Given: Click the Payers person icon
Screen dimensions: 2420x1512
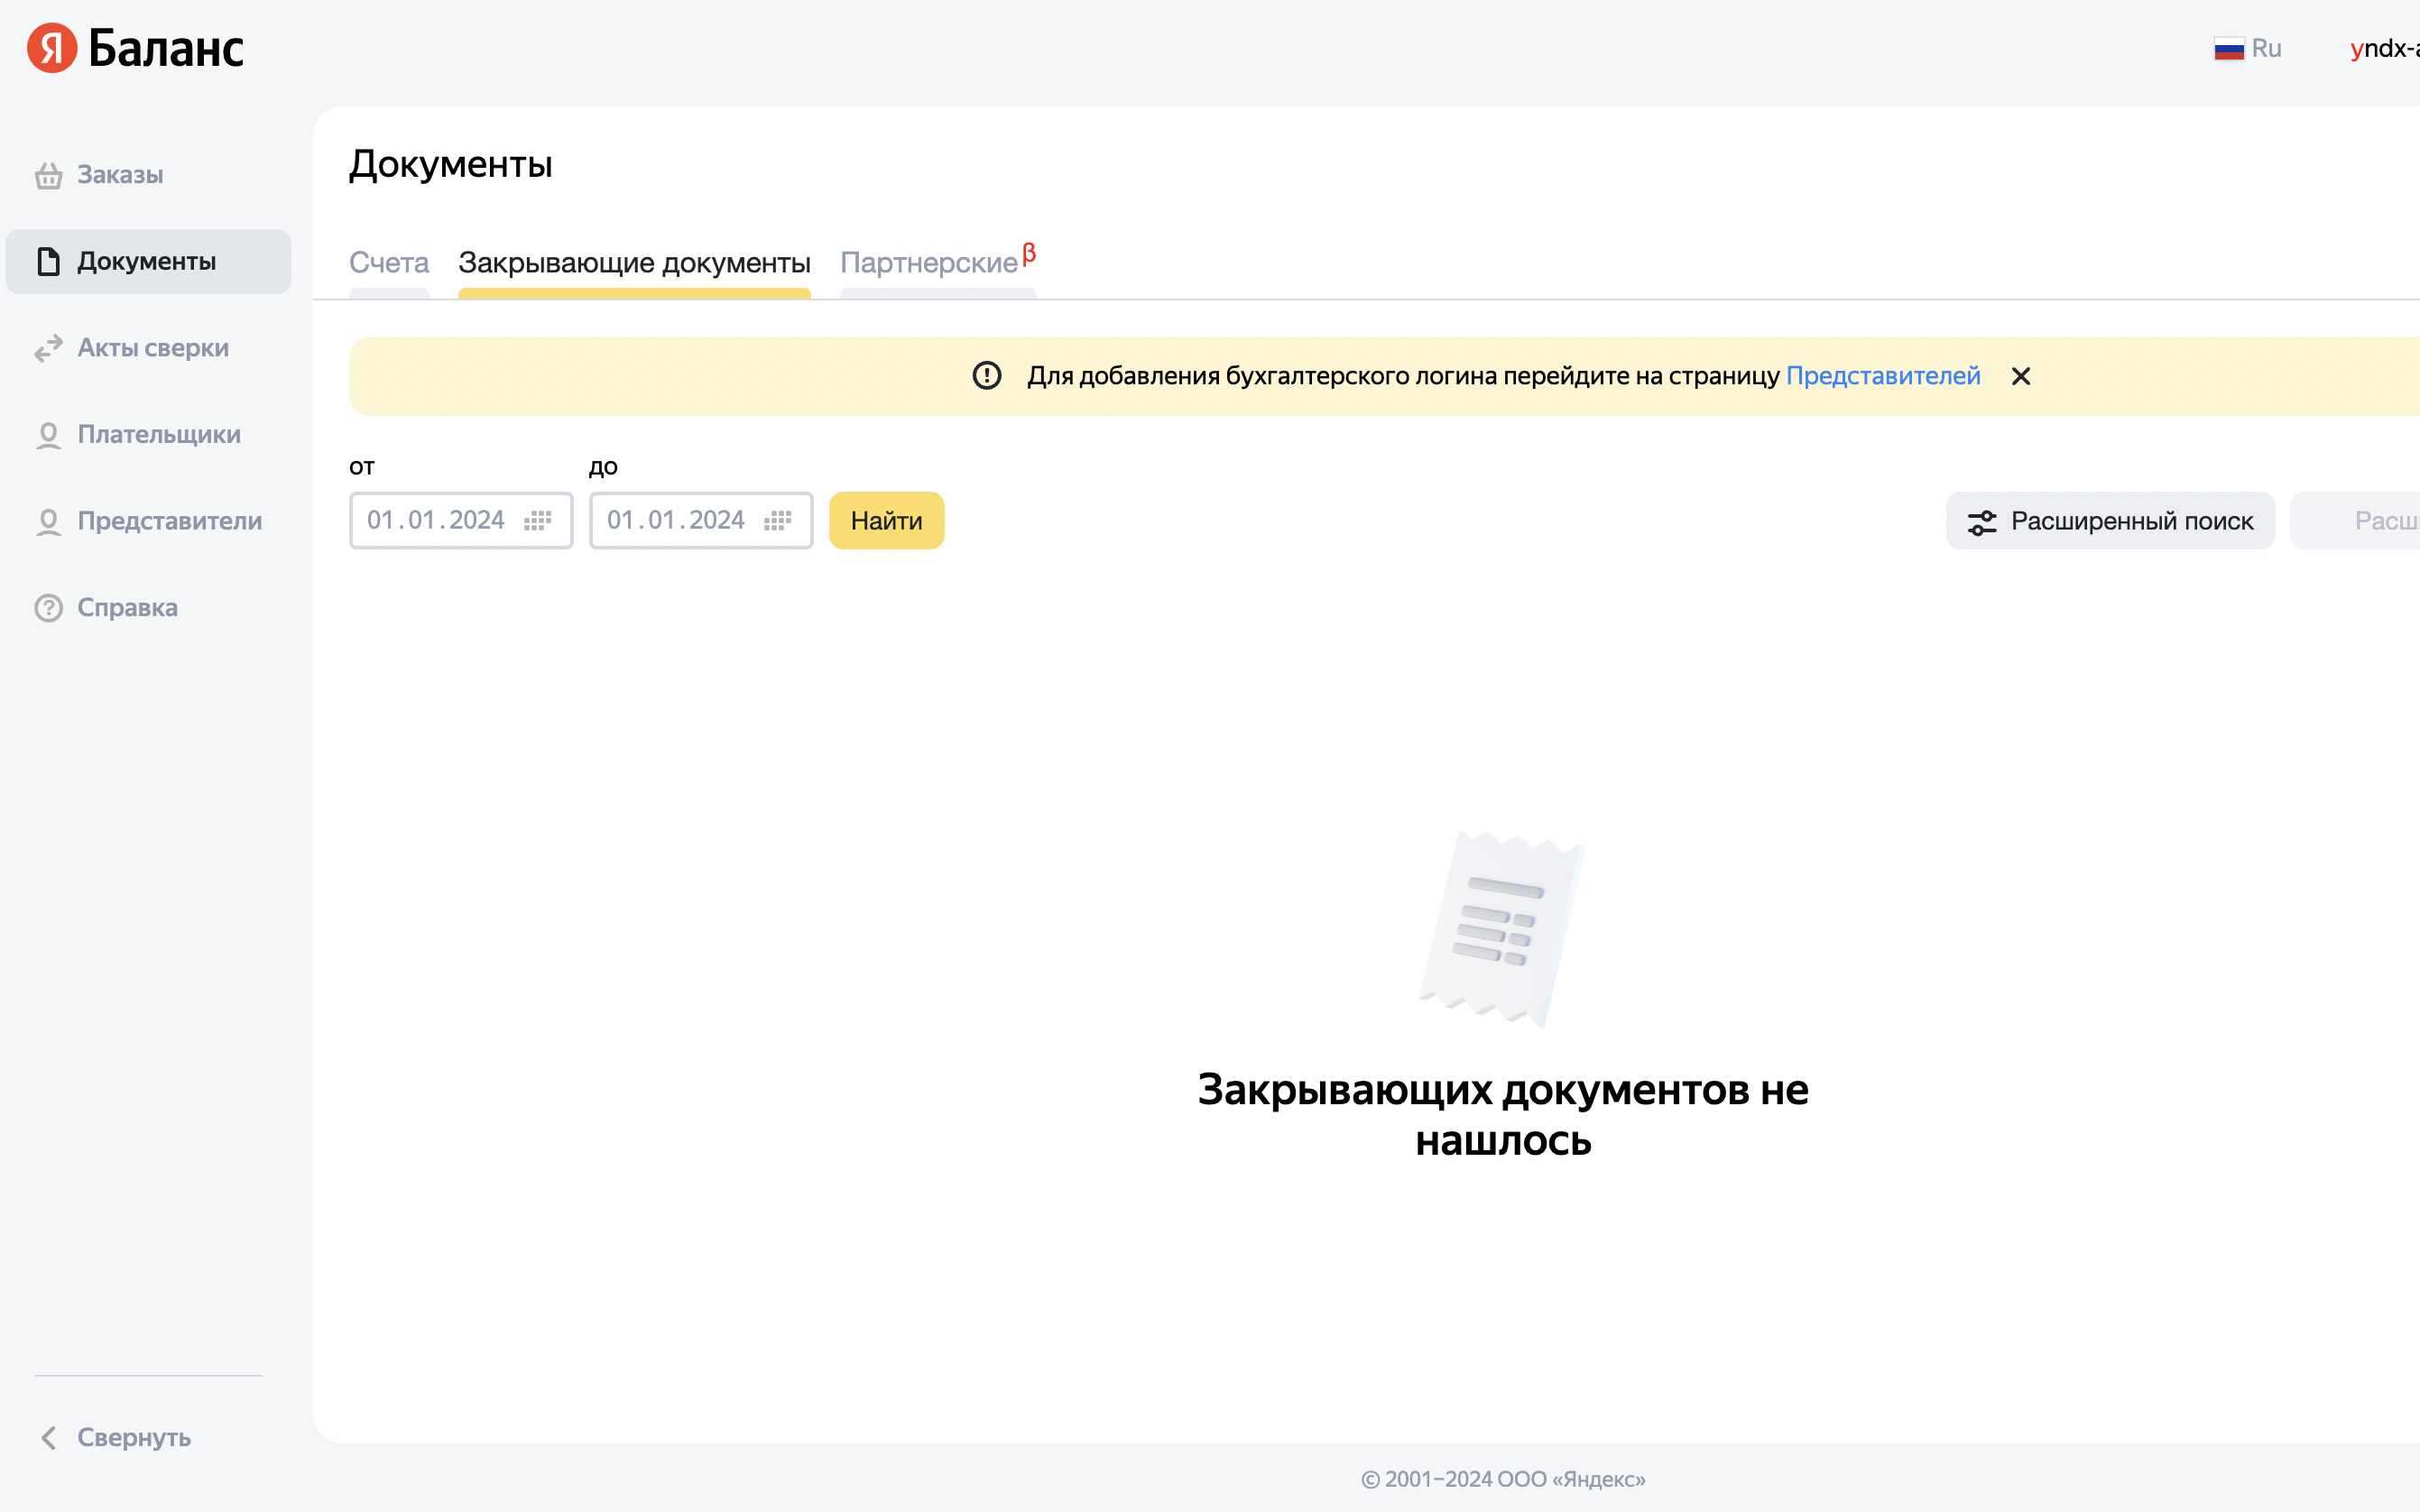Looking at the screenshot, I should click(48, 435).
